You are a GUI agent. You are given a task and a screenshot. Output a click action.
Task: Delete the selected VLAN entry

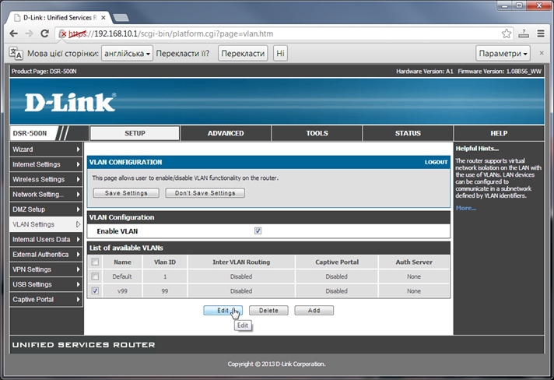click(x=268, y=310)
